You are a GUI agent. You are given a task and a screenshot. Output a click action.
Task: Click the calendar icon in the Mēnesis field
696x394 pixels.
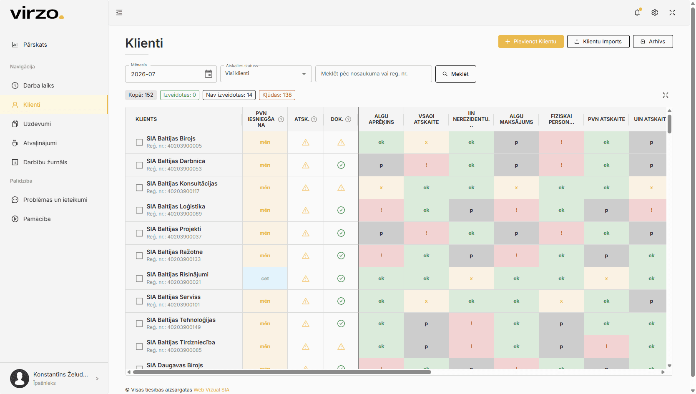[209, 74]
